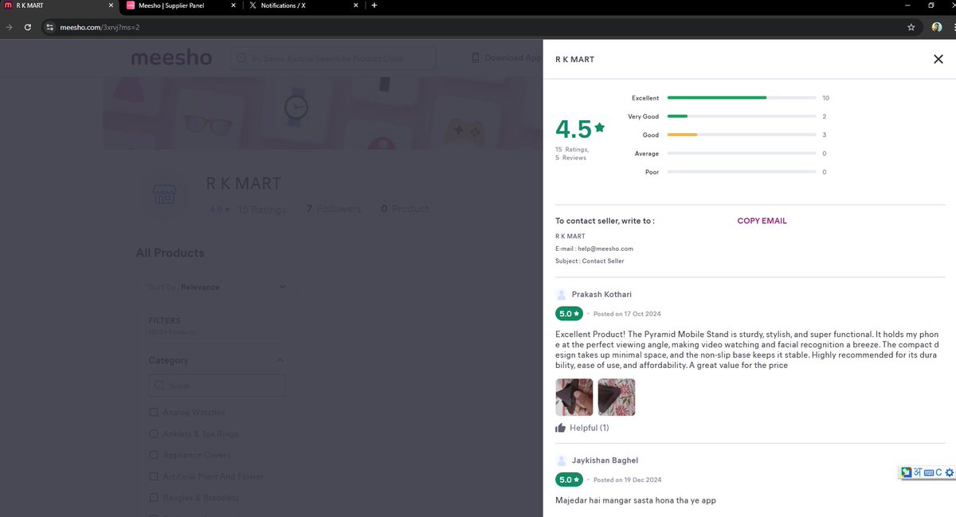The height and width of the screenshot is (517, 956).
Task: Click the help@meesho.com email text
Action: pyautogui.click(x=605, y=249)
